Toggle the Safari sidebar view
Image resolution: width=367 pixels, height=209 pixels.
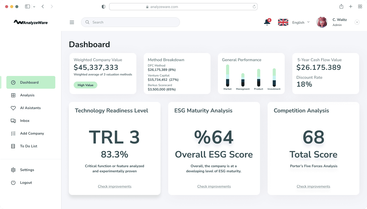coord(27,6)
